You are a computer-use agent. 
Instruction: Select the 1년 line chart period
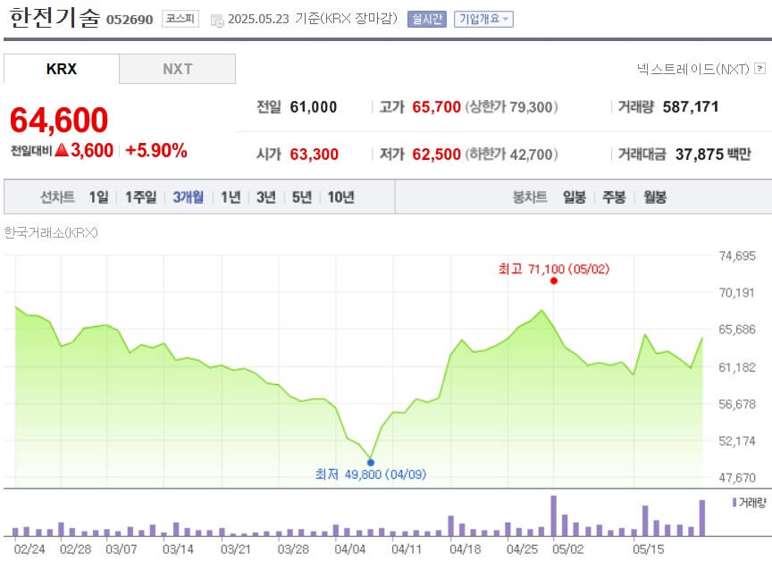pos(231,197)
